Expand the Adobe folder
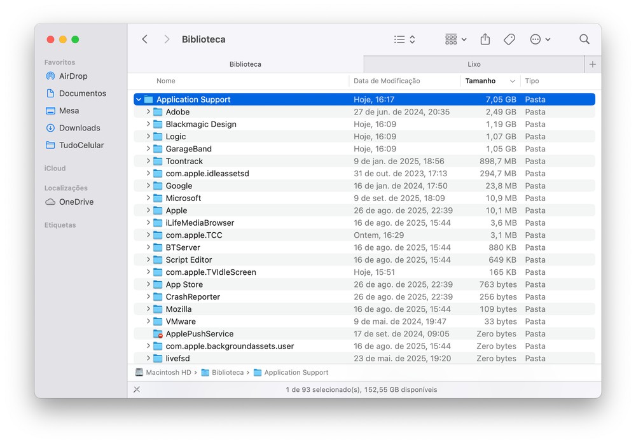The height and width of the screenshot is (444, 636). pos(148,112)
